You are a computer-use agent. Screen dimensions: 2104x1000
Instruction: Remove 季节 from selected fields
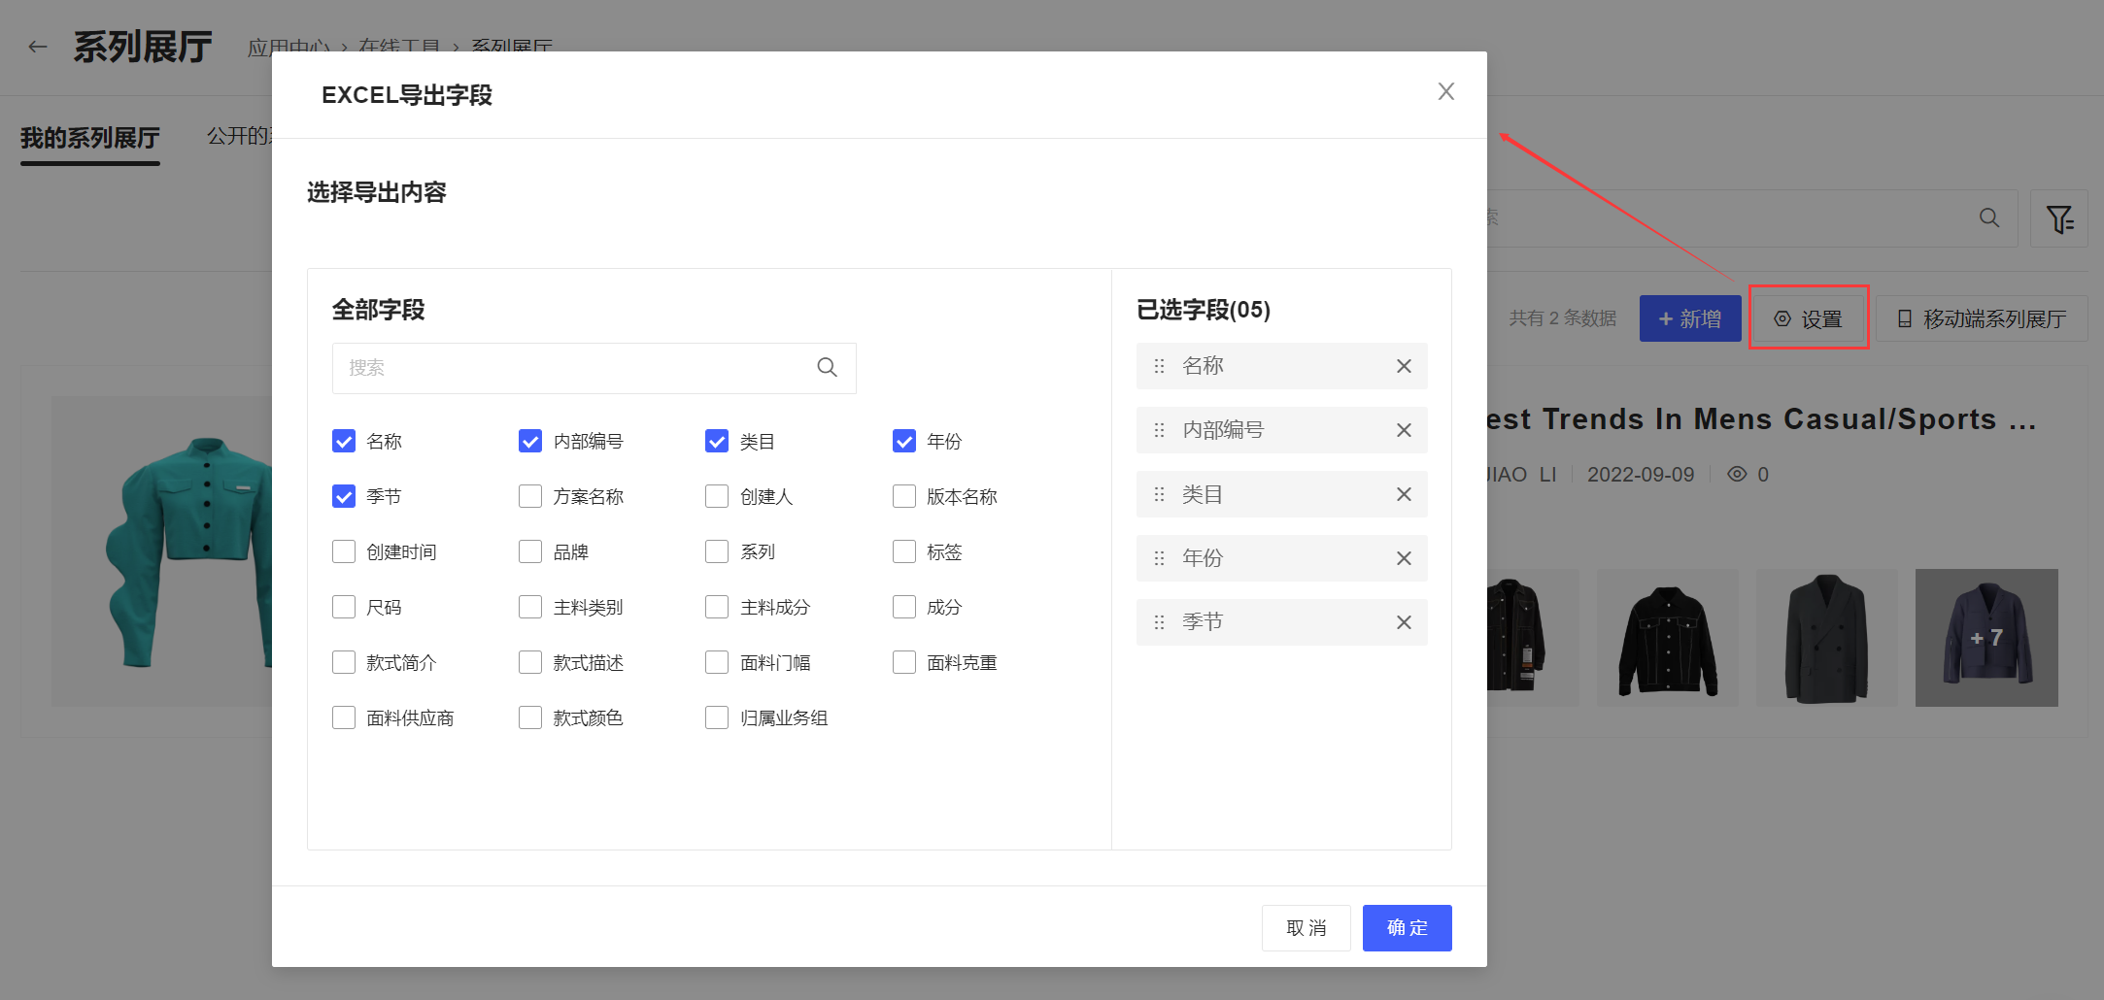click(x=1404, y=622)
